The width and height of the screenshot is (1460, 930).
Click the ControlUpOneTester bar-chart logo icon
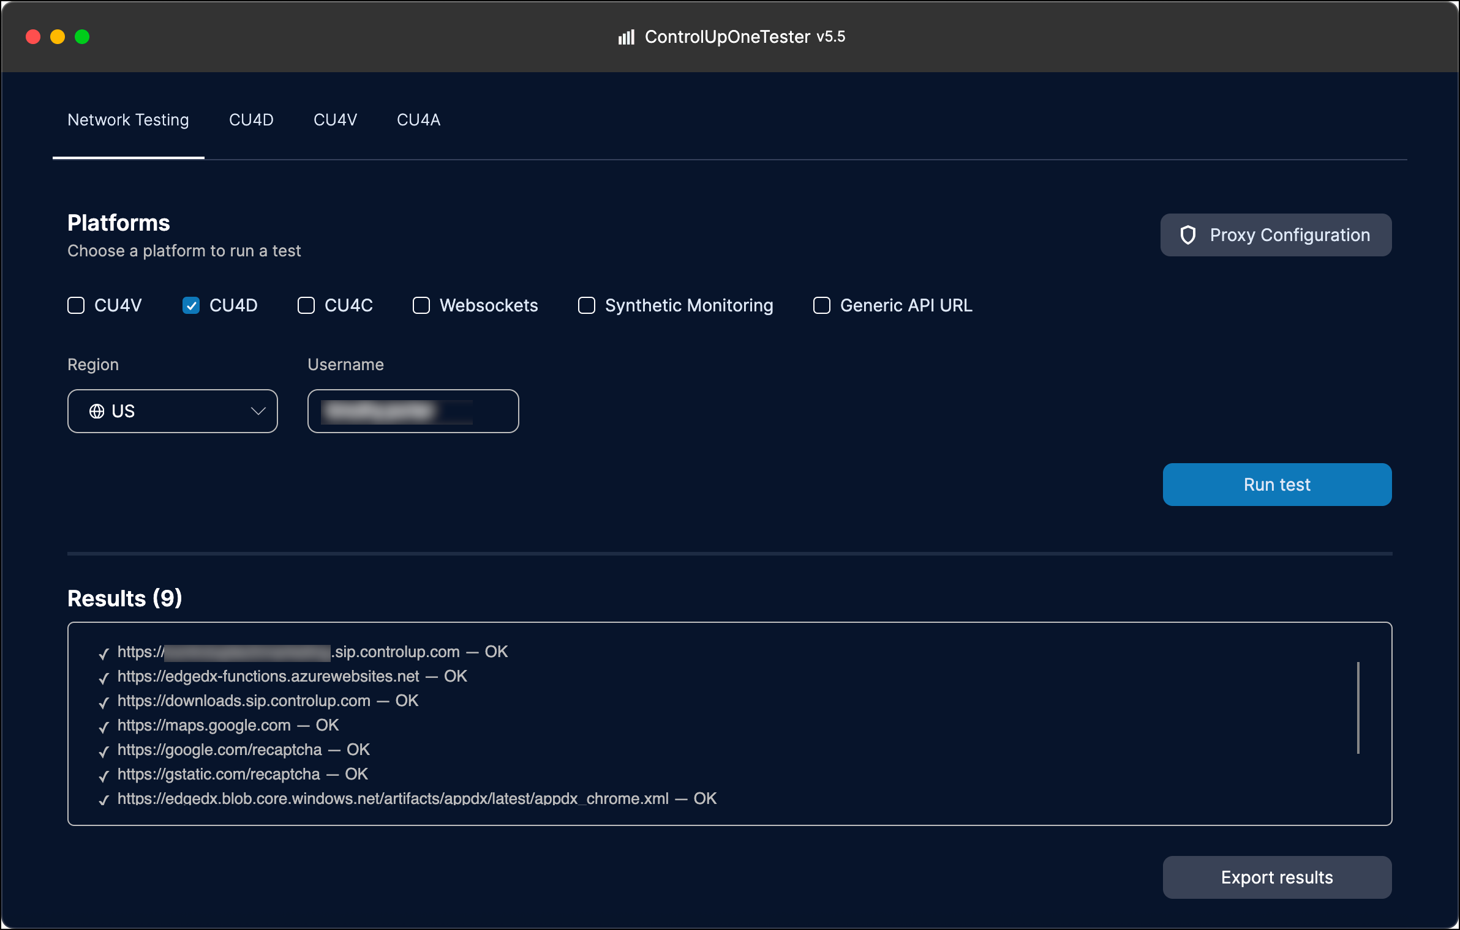[x=626, y=37]
